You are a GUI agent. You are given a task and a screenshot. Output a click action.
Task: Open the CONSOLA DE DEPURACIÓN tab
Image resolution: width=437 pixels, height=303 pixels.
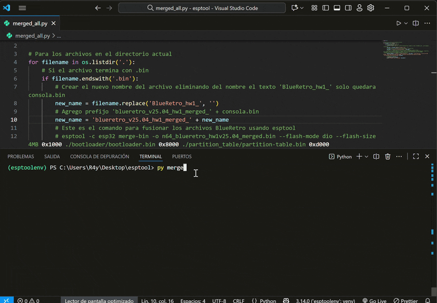pos(99,156)
